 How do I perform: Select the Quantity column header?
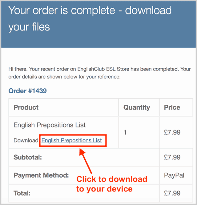tap(137, 108)
